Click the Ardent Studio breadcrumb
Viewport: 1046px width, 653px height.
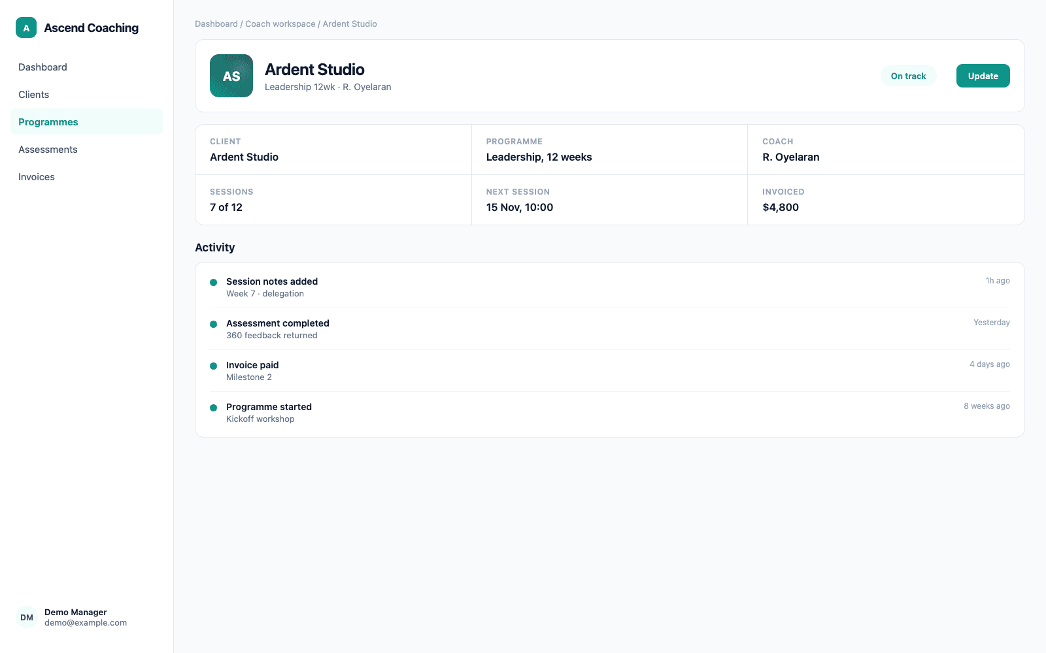(350, 24)
